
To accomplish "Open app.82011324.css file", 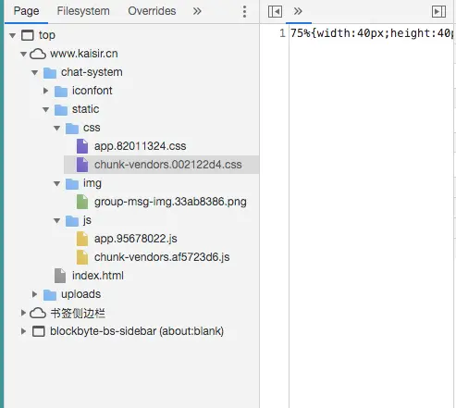I will pos(140,146).
